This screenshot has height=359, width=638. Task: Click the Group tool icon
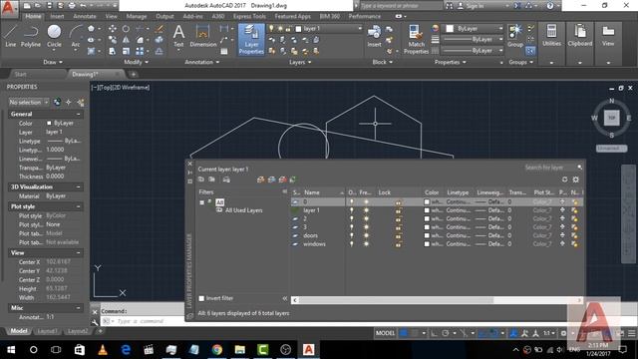tap(515, 35)
